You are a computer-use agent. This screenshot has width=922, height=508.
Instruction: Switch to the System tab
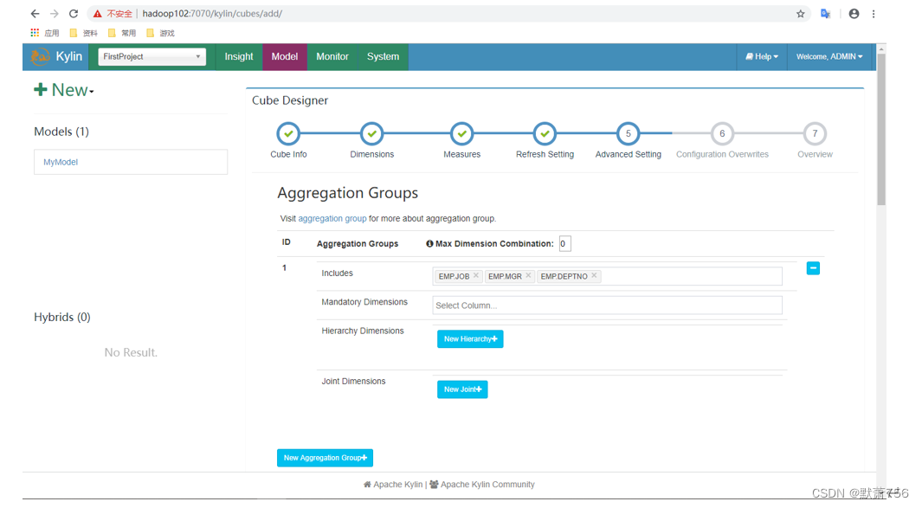pos(383,56)
